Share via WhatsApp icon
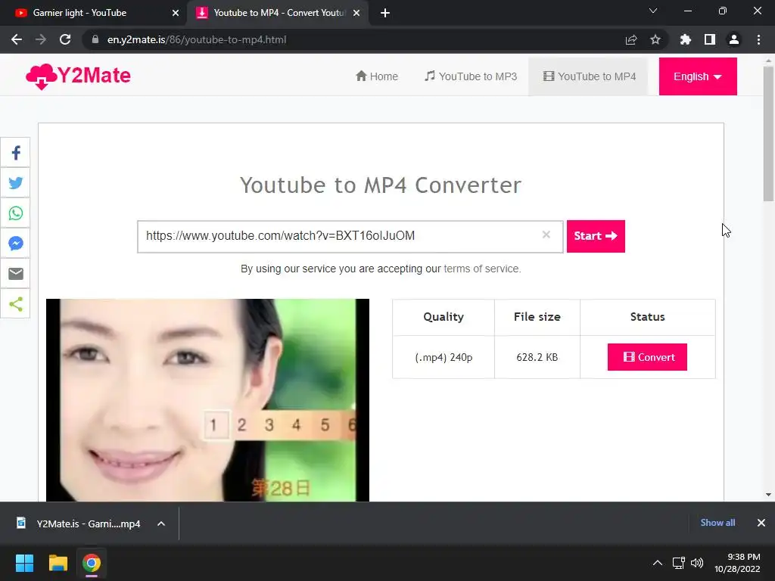This screenshot has width=775, height=581. click(15, 213)
